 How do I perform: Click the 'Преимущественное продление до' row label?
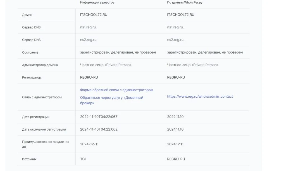(46, 144)
